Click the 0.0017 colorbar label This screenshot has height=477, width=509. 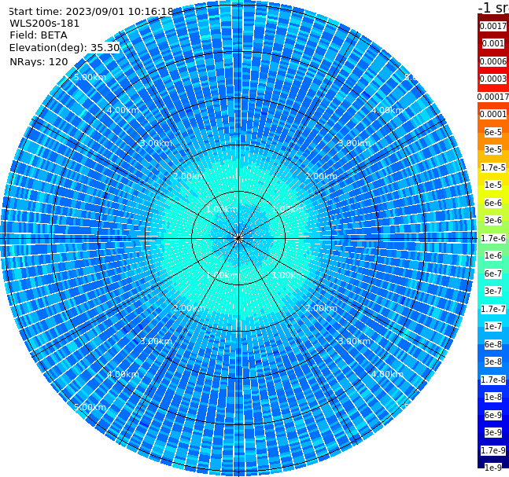[493, 26]
